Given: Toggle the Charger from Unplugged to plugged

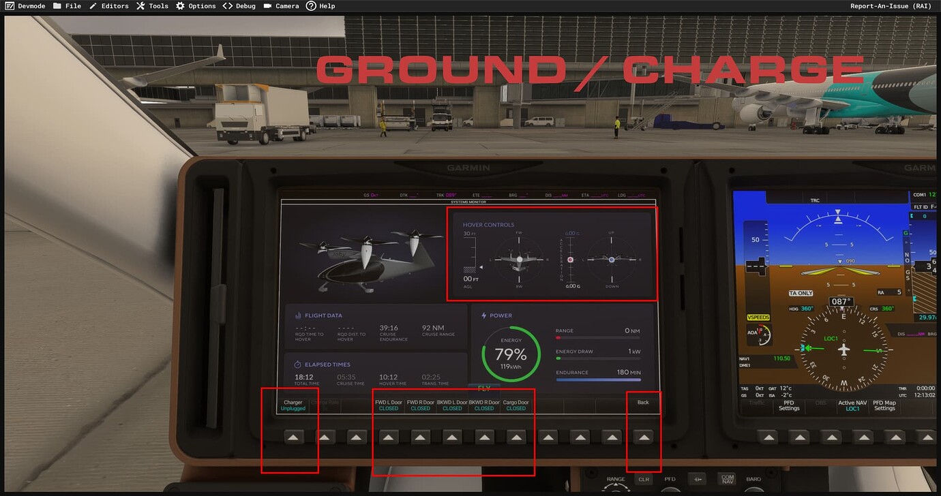Looking at the screenshot, I should (293, 437).
